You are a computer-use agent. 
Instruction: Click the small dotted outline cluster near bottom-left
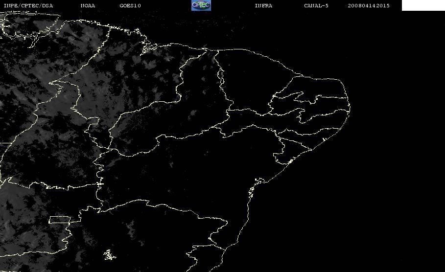point(109,255)
